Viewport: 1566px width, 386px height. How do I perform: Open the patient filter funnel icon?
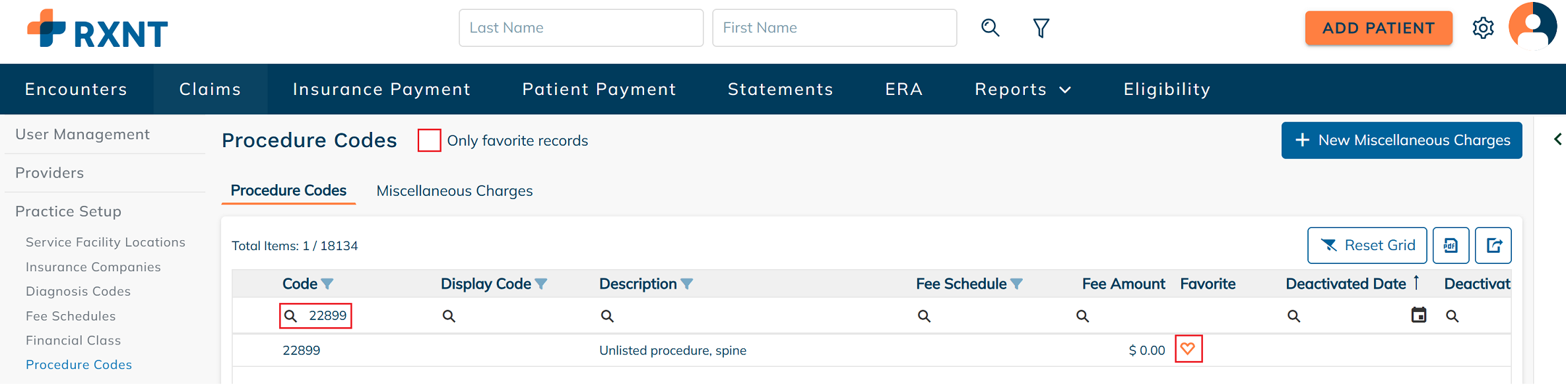coord(1041,28)
